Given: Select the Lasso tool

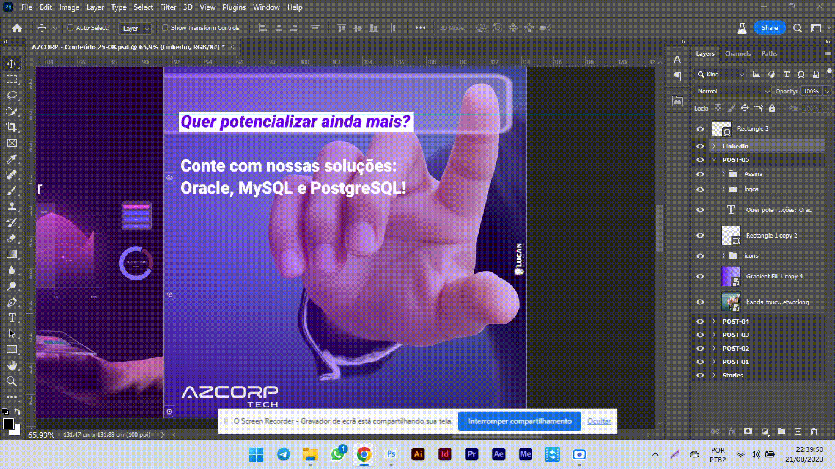Looking at the screenshot, I should (11, 95).
